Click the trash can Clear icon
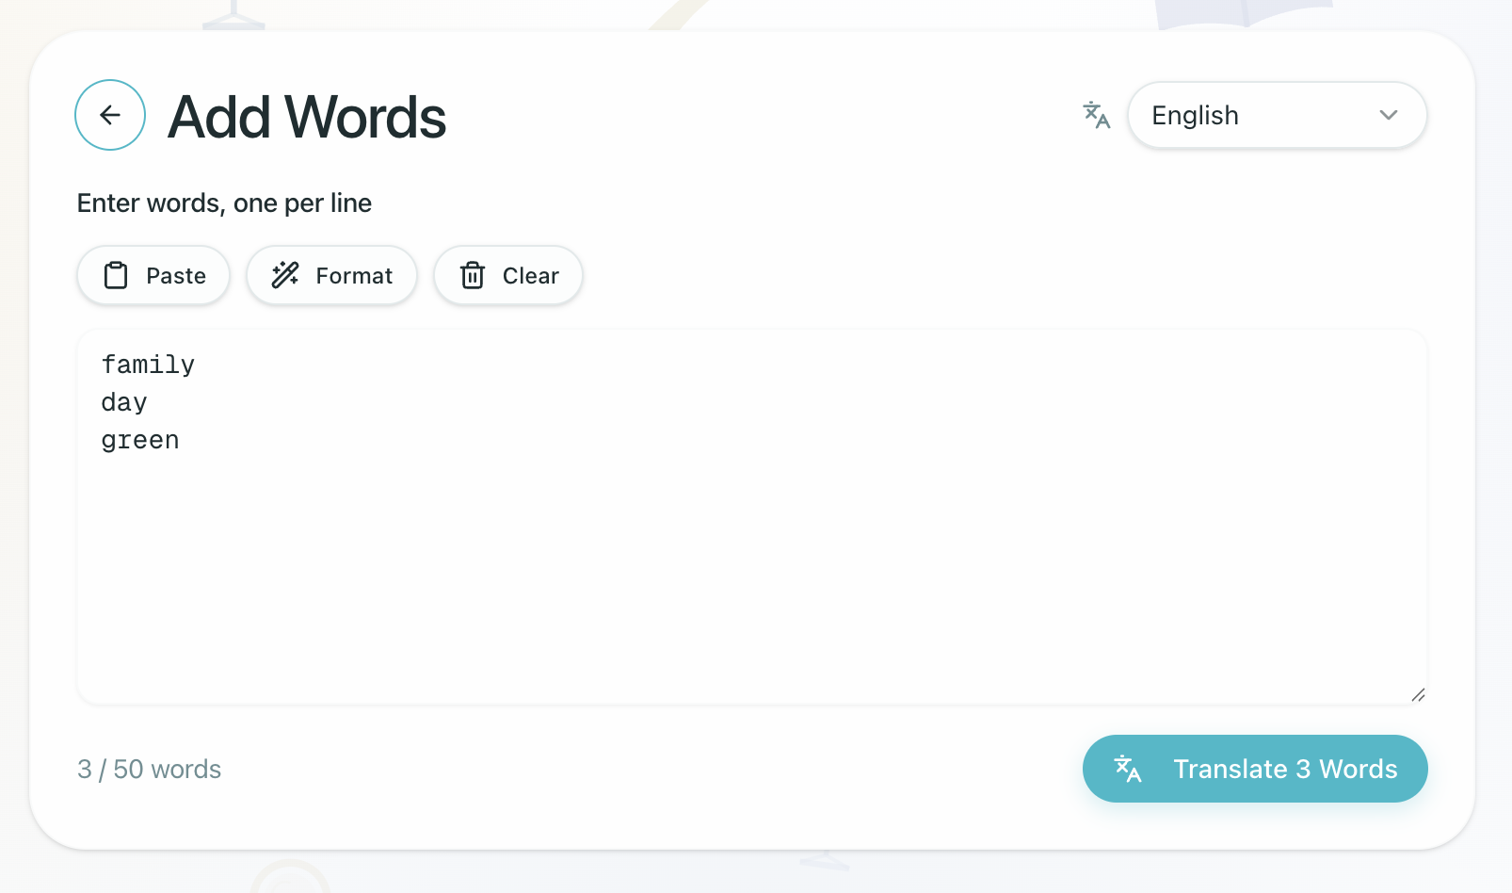 473,275
